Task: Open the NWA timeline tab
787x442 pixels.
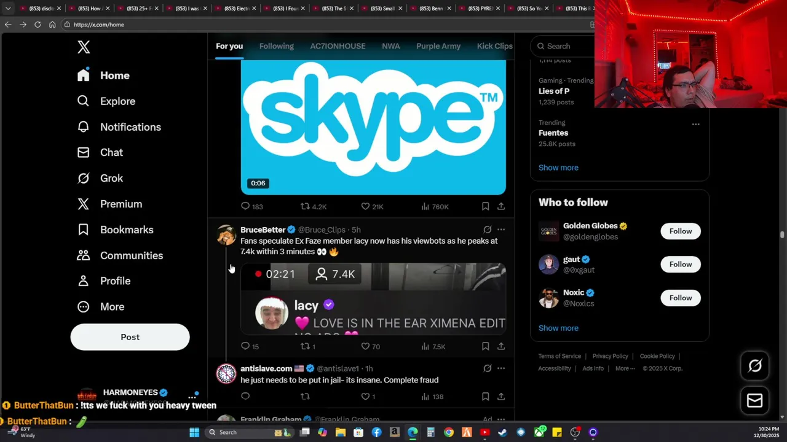Action: 390,46
